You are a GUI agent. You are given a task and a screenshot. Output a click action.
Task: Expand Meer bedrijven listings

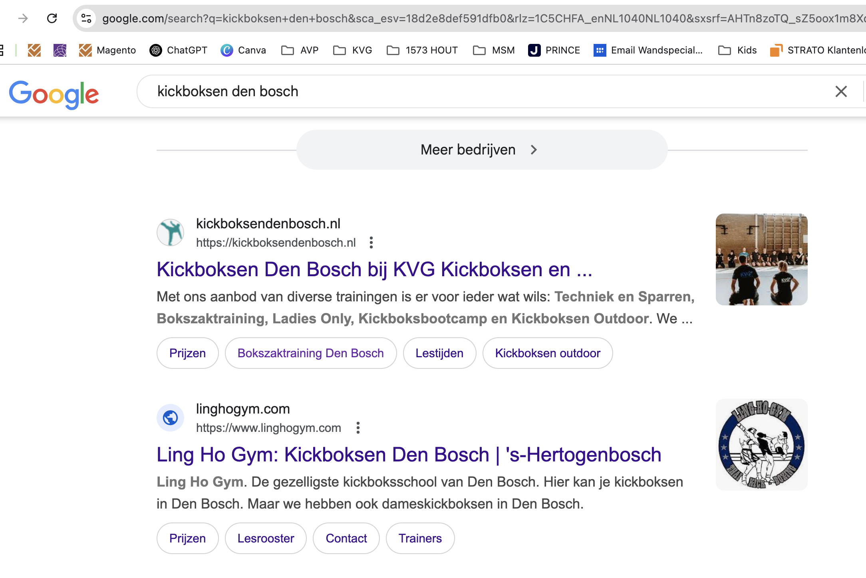482,150
